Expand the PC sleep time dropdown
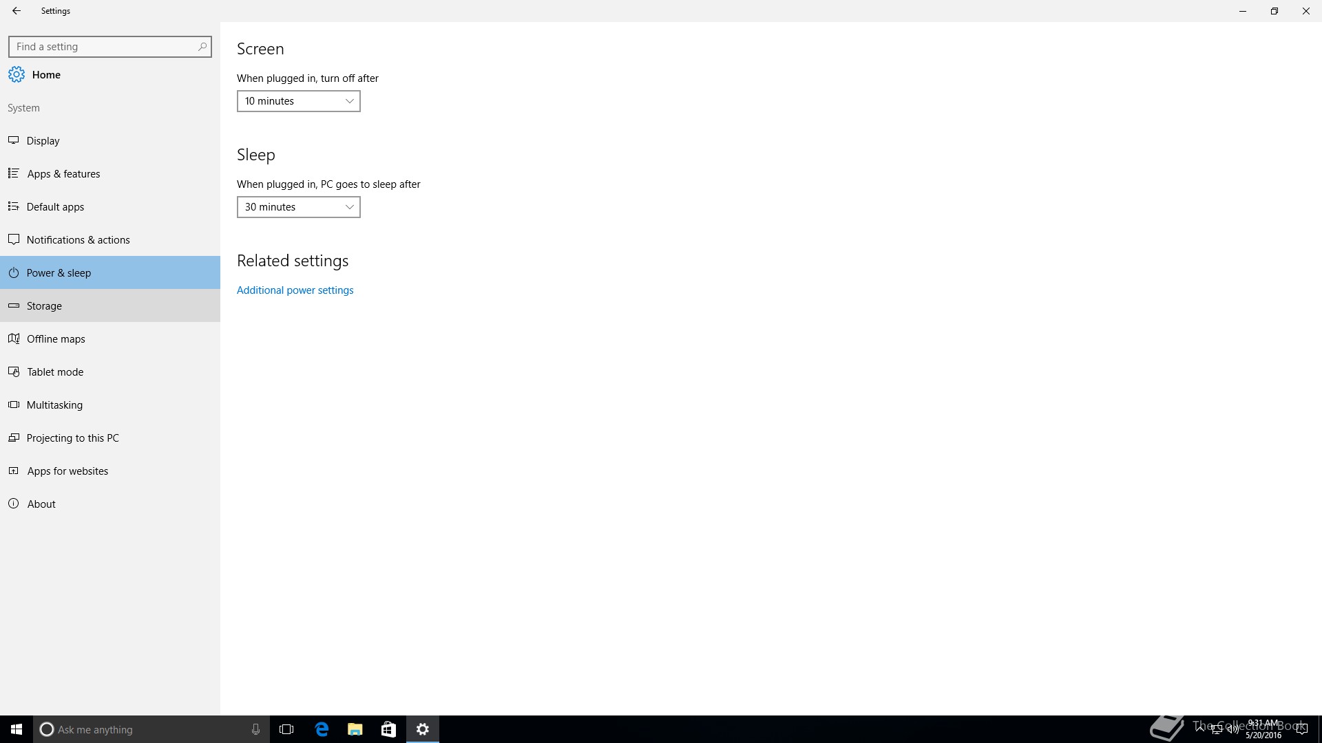Screen dimensions: 1322x743 (x=298, y=207)
